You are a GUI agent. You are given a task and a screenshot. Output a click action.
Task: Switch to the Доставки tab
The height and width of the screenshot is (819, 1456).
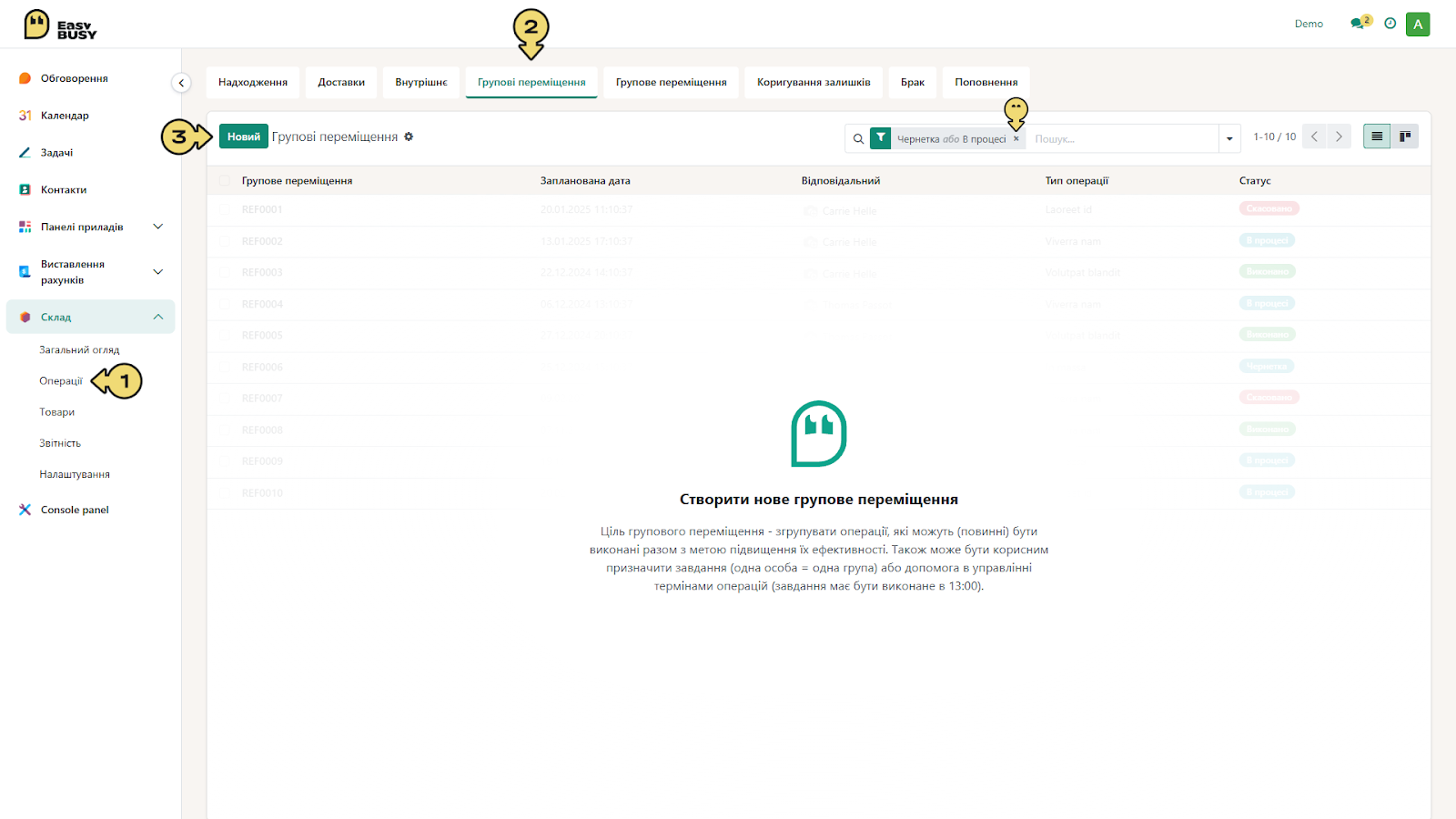[x=341, y=82]
